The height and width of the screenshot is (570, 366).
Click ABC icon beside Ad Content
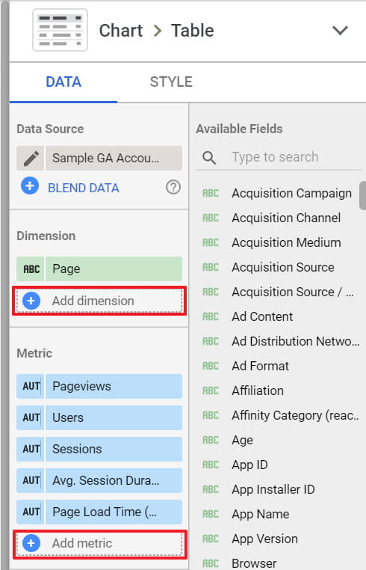211,316
